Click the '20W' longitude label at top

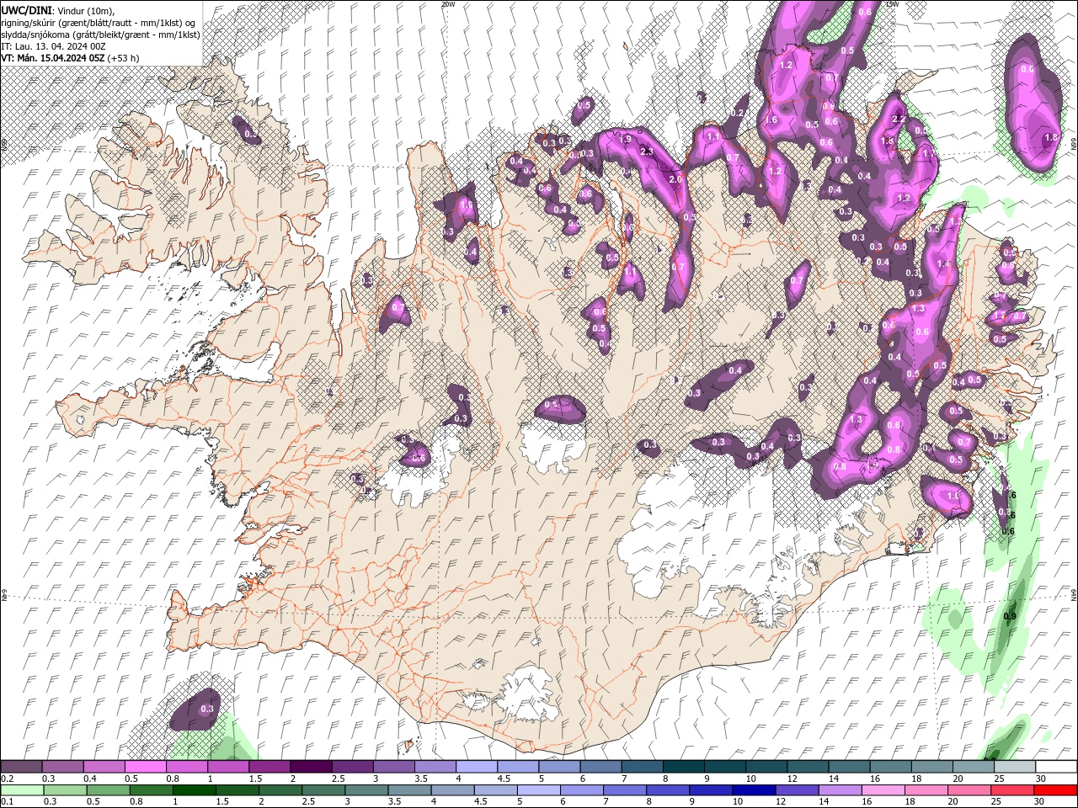click(448, 4)
